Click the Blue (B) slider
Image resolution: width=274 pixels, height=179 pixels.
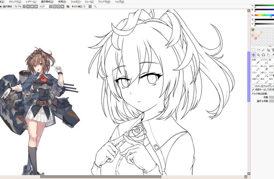[x=264, y=10]
